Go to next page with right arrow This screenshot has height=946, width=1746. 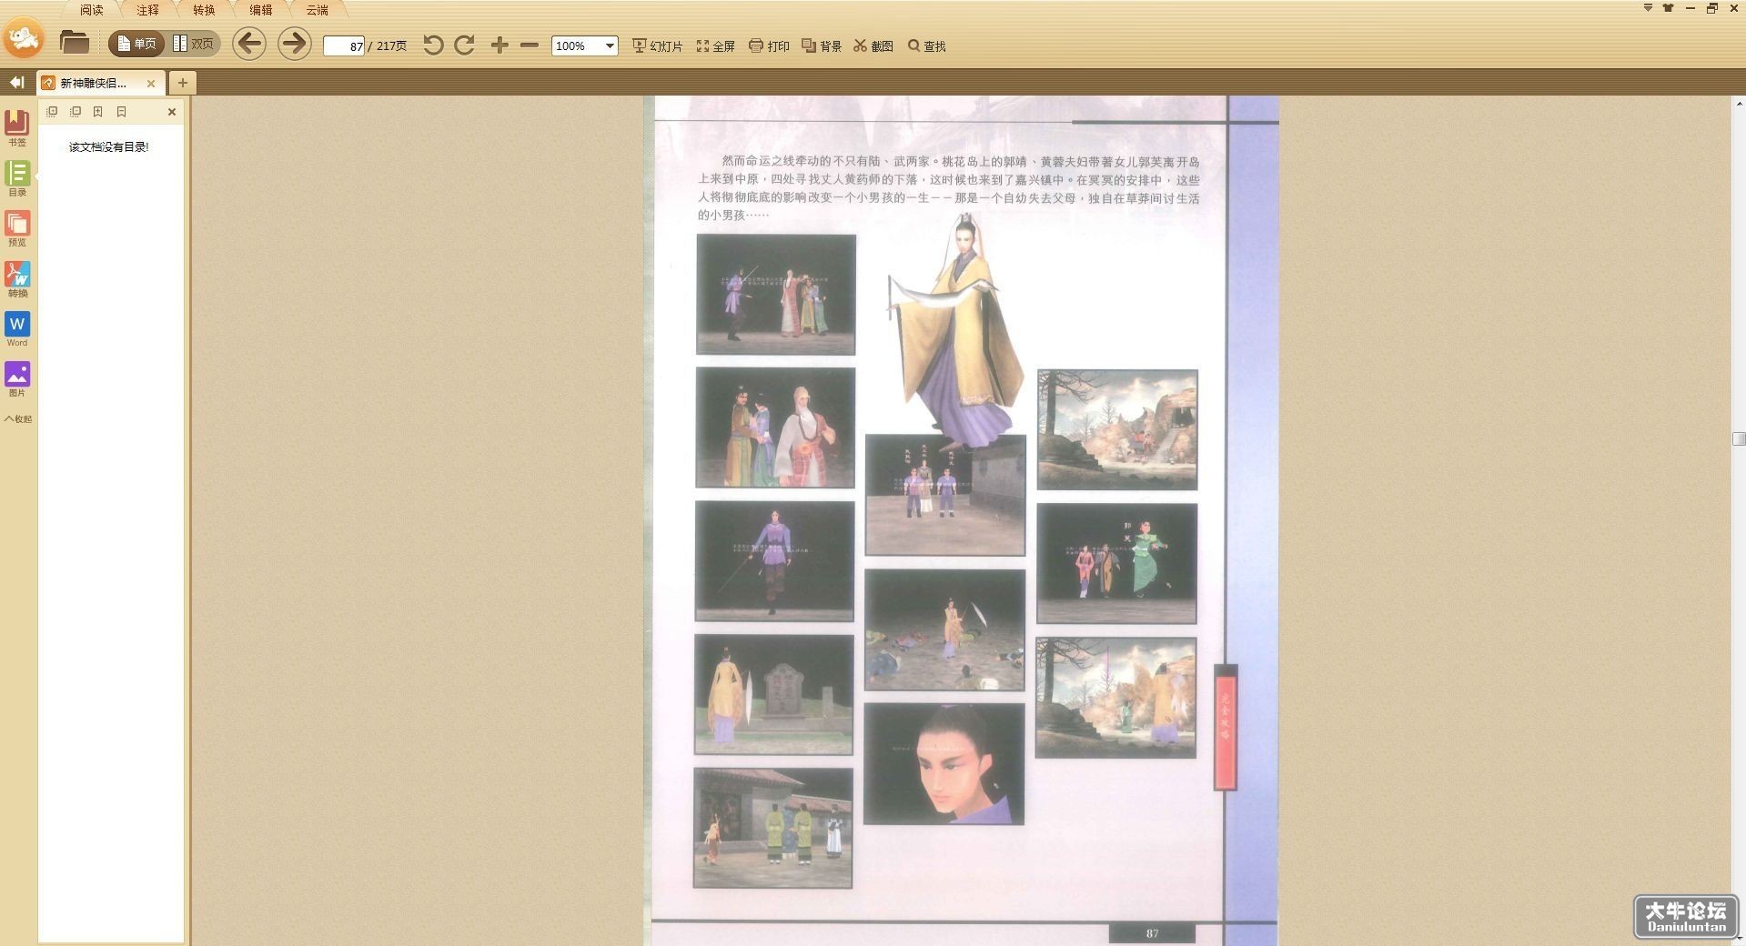click(294, 44)
